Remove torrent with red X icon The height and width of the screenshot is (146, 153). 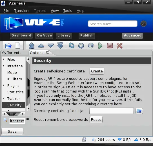[119, 46]
